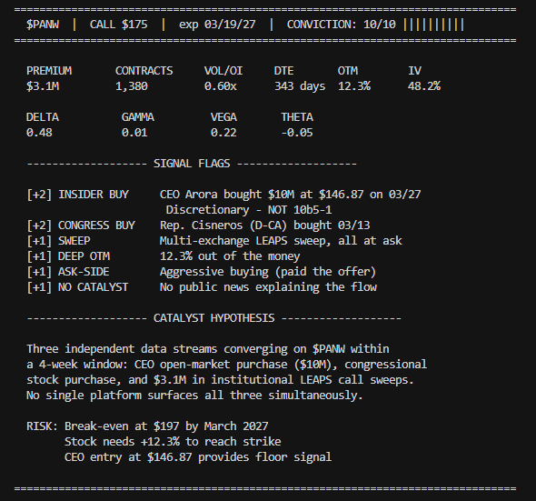Click the VOL/OI column header
The image size is (536, 501).
pyautogui.click(x=223, y=71)
